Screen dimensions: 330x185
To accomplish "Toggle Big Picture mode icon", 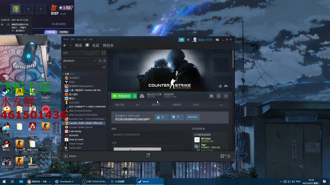I will pos(217,40).
